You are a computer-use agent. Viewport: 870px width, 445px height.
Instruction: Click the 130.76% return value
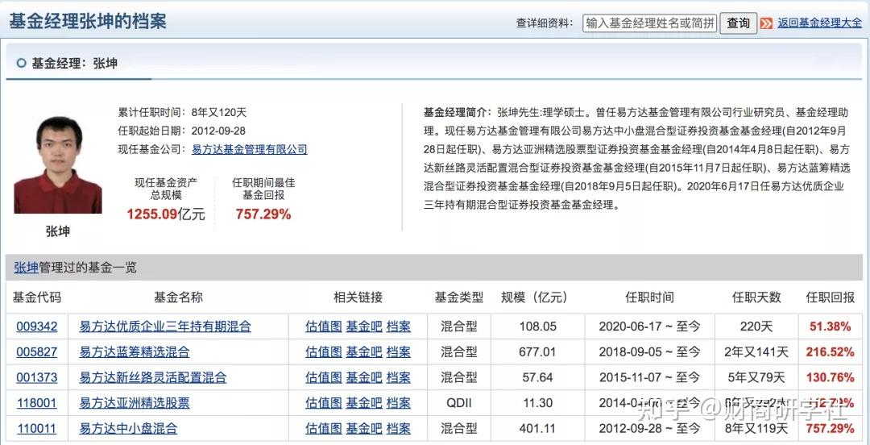click(x=830, y=378)
